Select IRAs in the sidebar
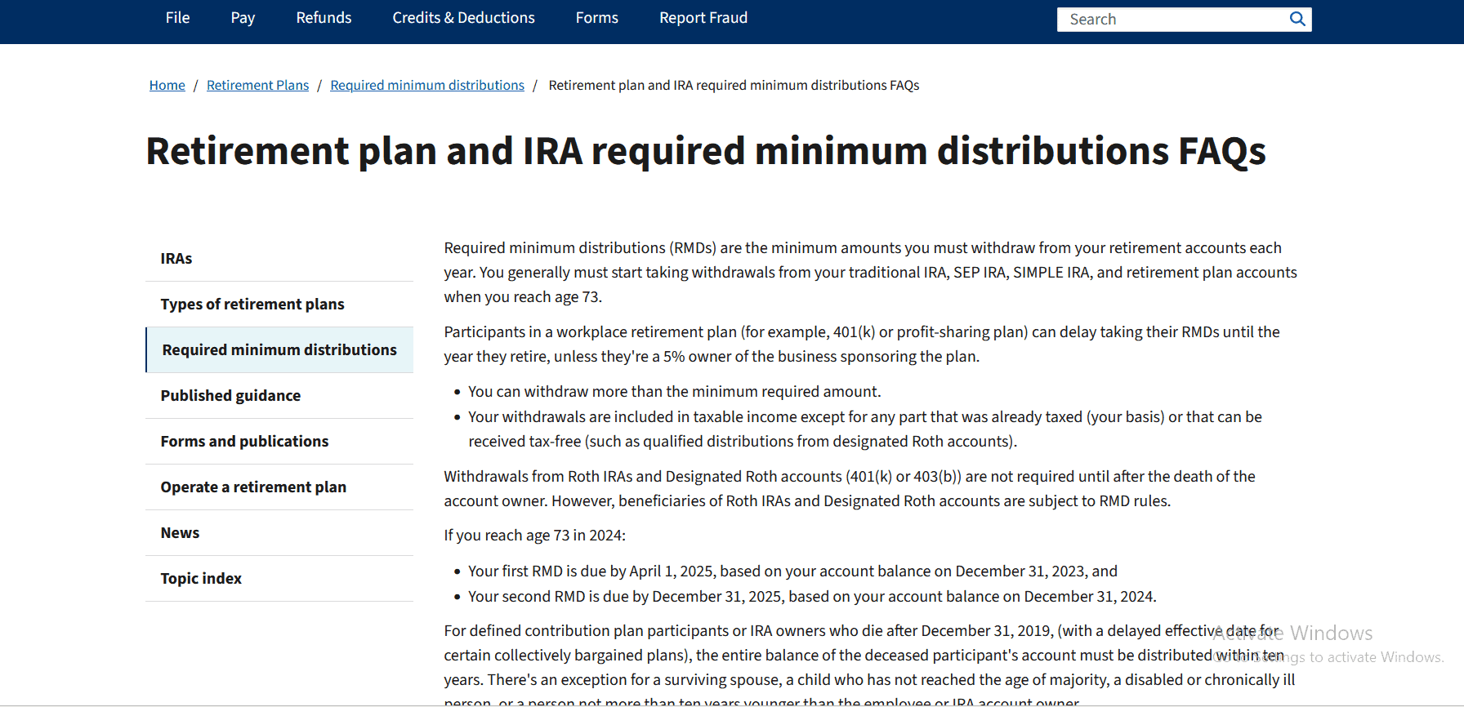Screen dimensions: 1464x707 [x=279, y=259]
